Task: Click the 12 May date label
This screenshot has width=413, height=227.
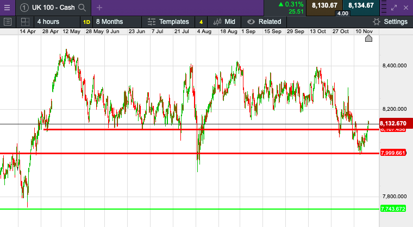Action: tap(71, 31)
